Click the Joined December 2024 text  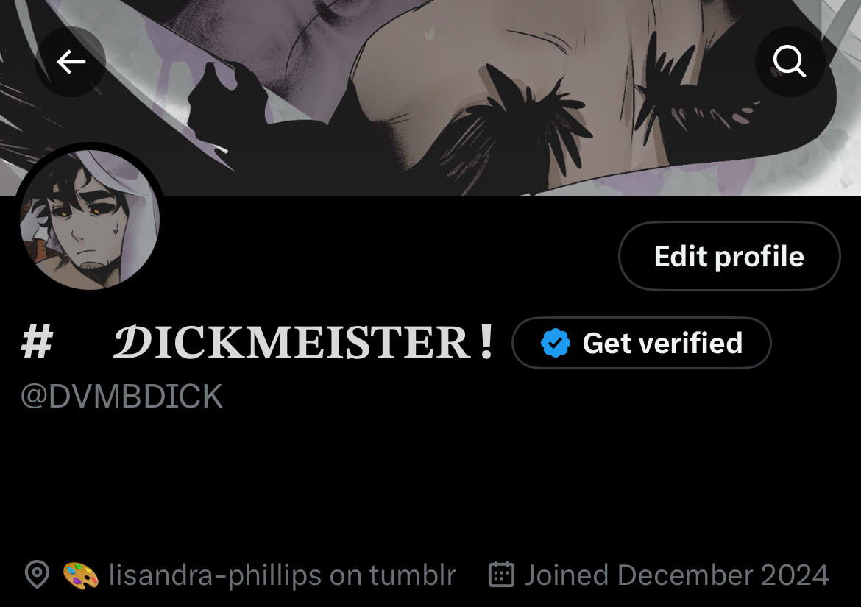[676, 575]
